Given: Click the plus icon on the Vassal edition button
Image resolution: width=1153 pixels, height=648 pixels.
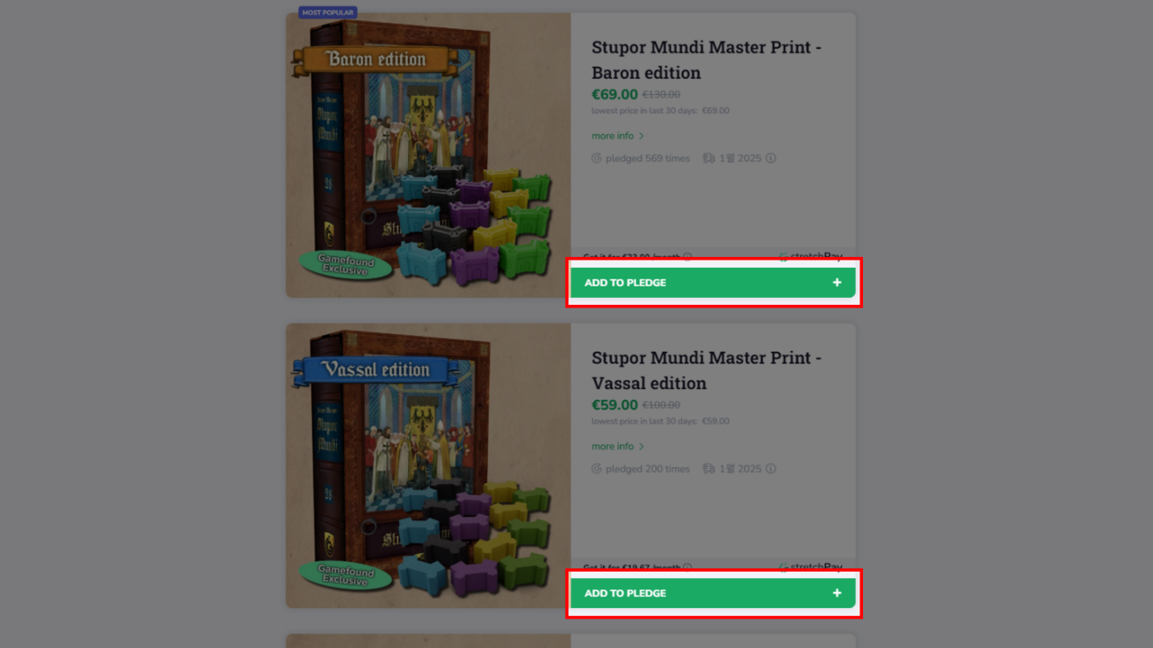Looking at the screenshot, I should click(836, 593).
